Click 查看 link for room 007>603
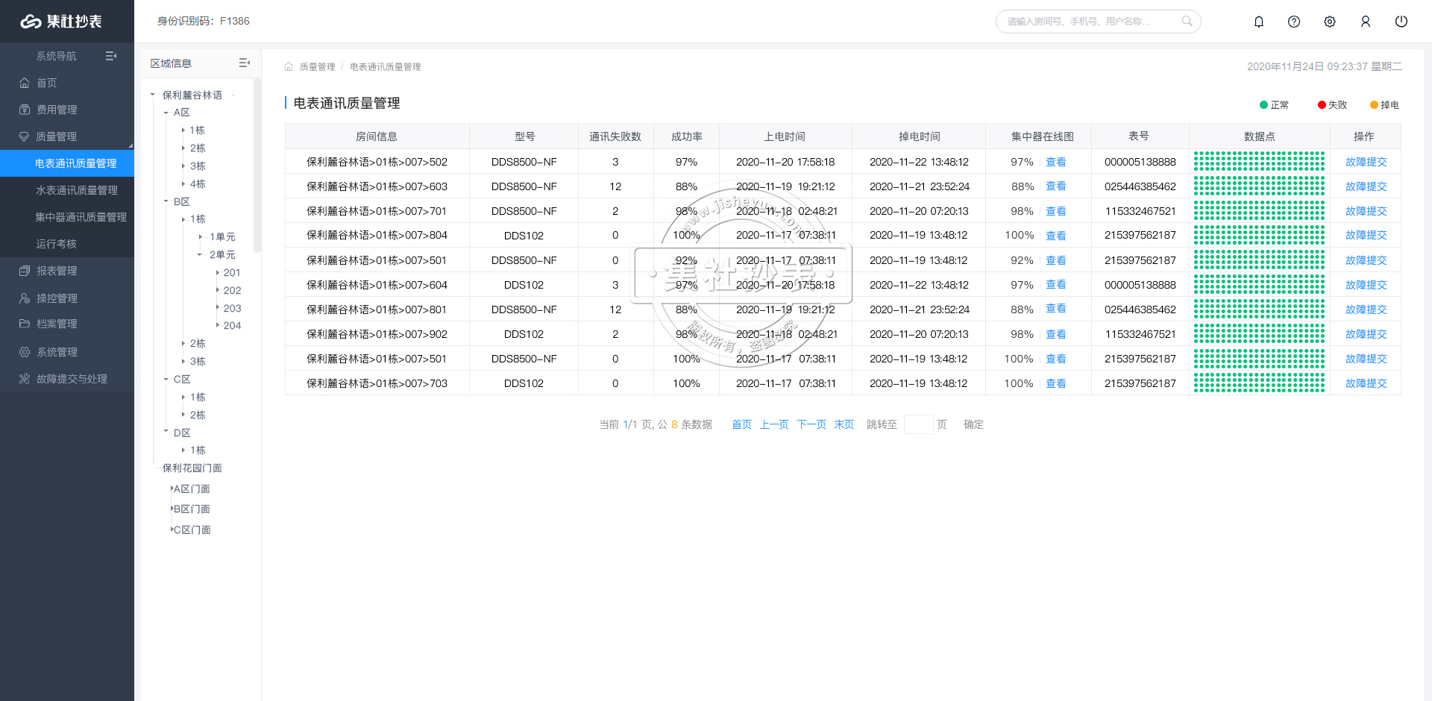Viewport: 1432px width, 701px height. tap(1055, 186)
